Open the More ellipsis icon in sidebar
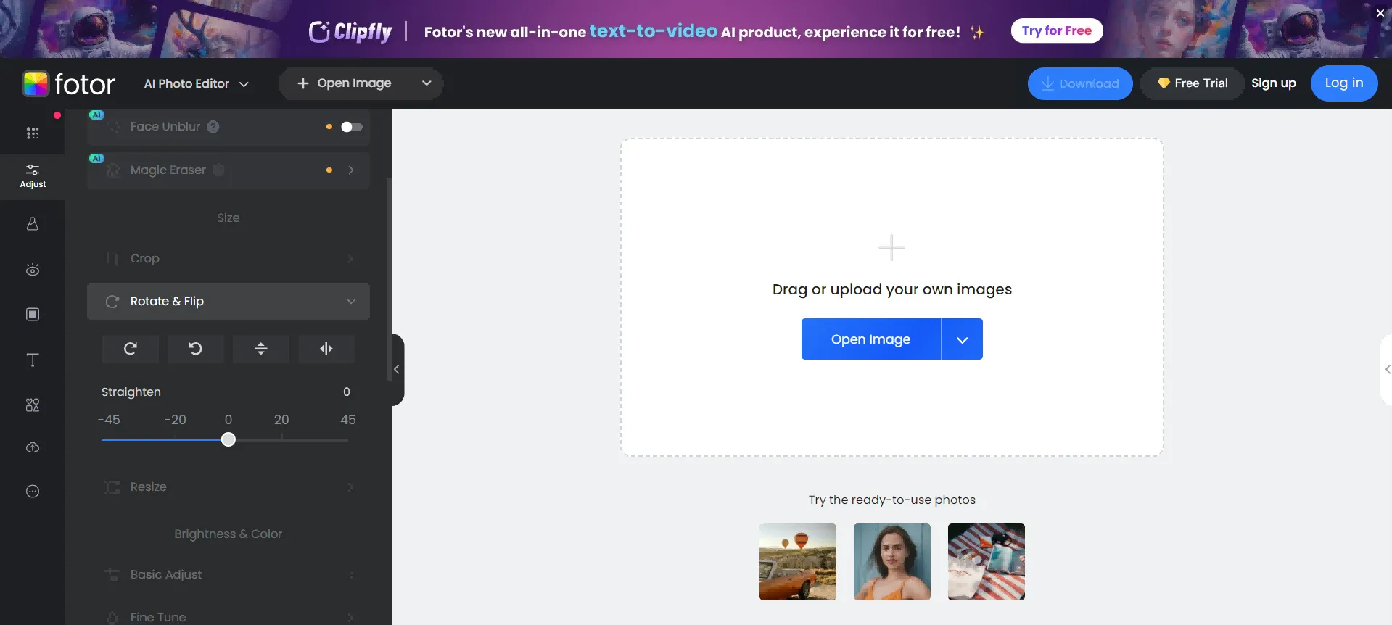The height and width of the screenshot is (625, 1392). click(x=33, y=492)
